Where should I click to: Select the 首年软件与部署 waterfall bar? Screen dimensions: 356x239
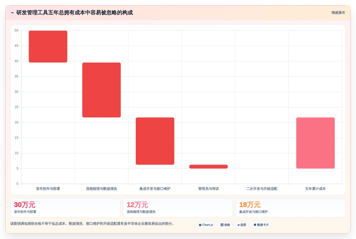click(48, 47)
